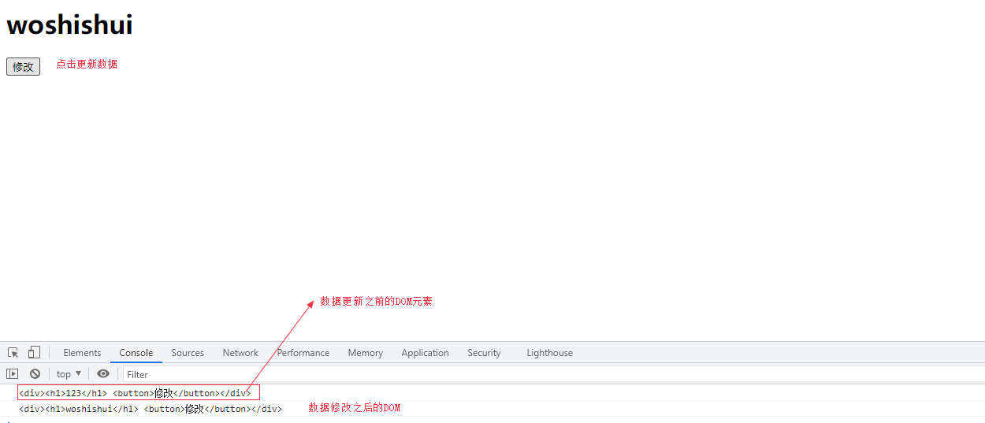Go to the Network tab
This screenshot has height=423, width=985.
(x=240, y=353)
